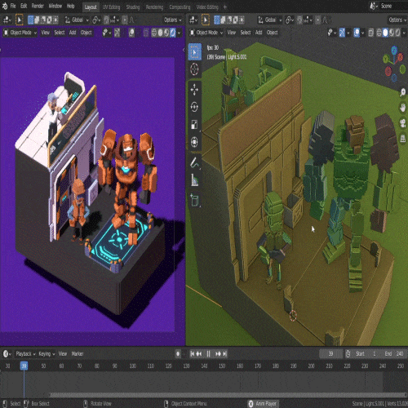The image size is (408, 408).
Task: Click the zoom magnifier viewport icon
Action: pyautogui.click(x=402, y=92)
